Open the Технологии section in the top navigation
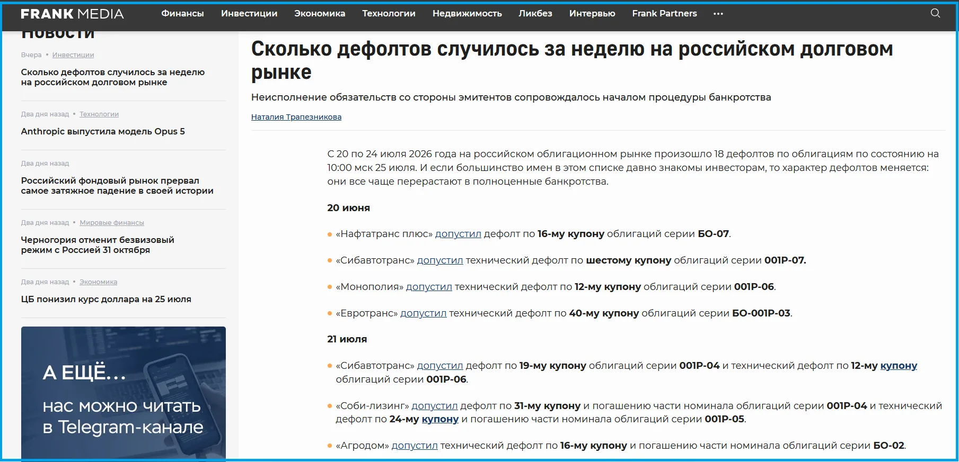This screenshot has width=959, height=462. click(x=389, y=14)
